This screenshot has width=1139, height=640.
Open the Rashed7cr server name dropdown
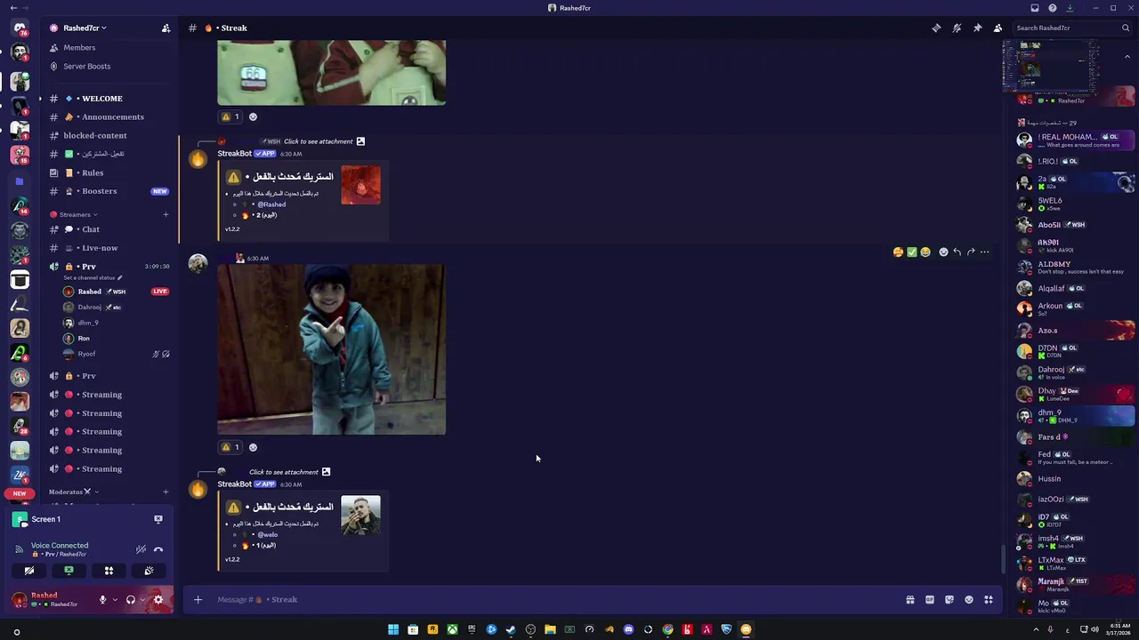coord(83,28)
